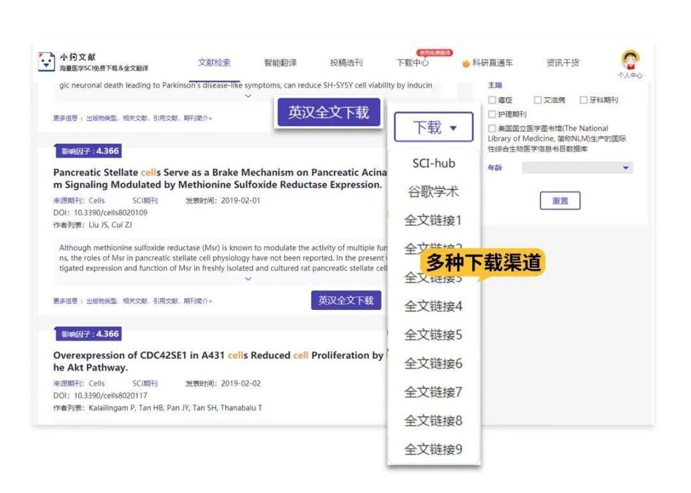This screenshot has height=493, width=691.
Task: Select the 护理期刊 checkbox
Action: point(492,114)
